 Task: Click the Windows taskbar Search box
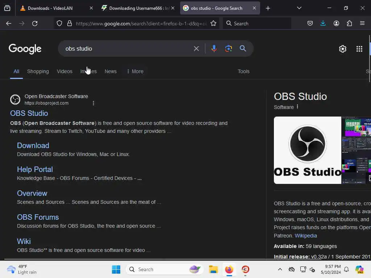[164, 269]
